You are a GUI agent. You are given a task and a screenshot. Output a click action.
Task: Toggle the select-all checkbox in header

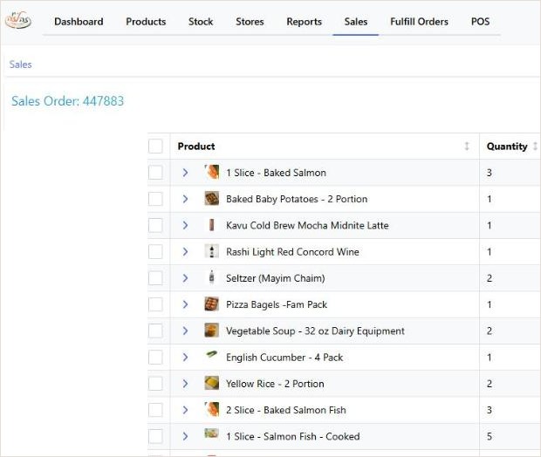[155, 147]
